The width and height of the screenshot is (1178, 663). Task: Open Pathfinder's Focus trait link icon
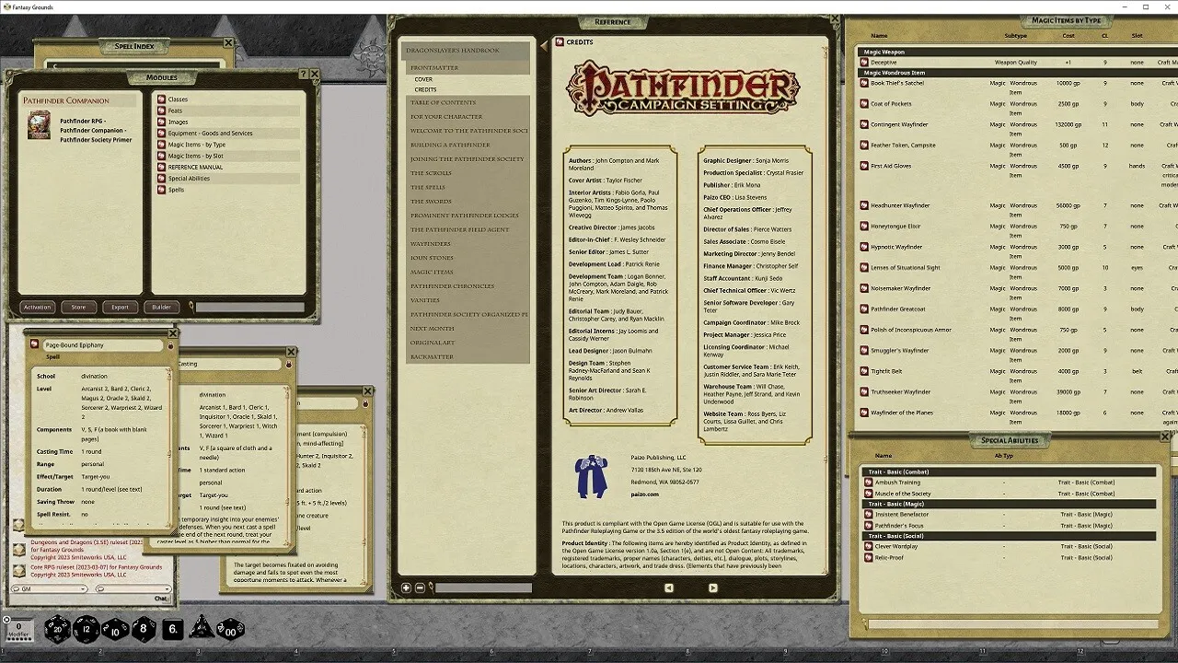pos(868,525)
